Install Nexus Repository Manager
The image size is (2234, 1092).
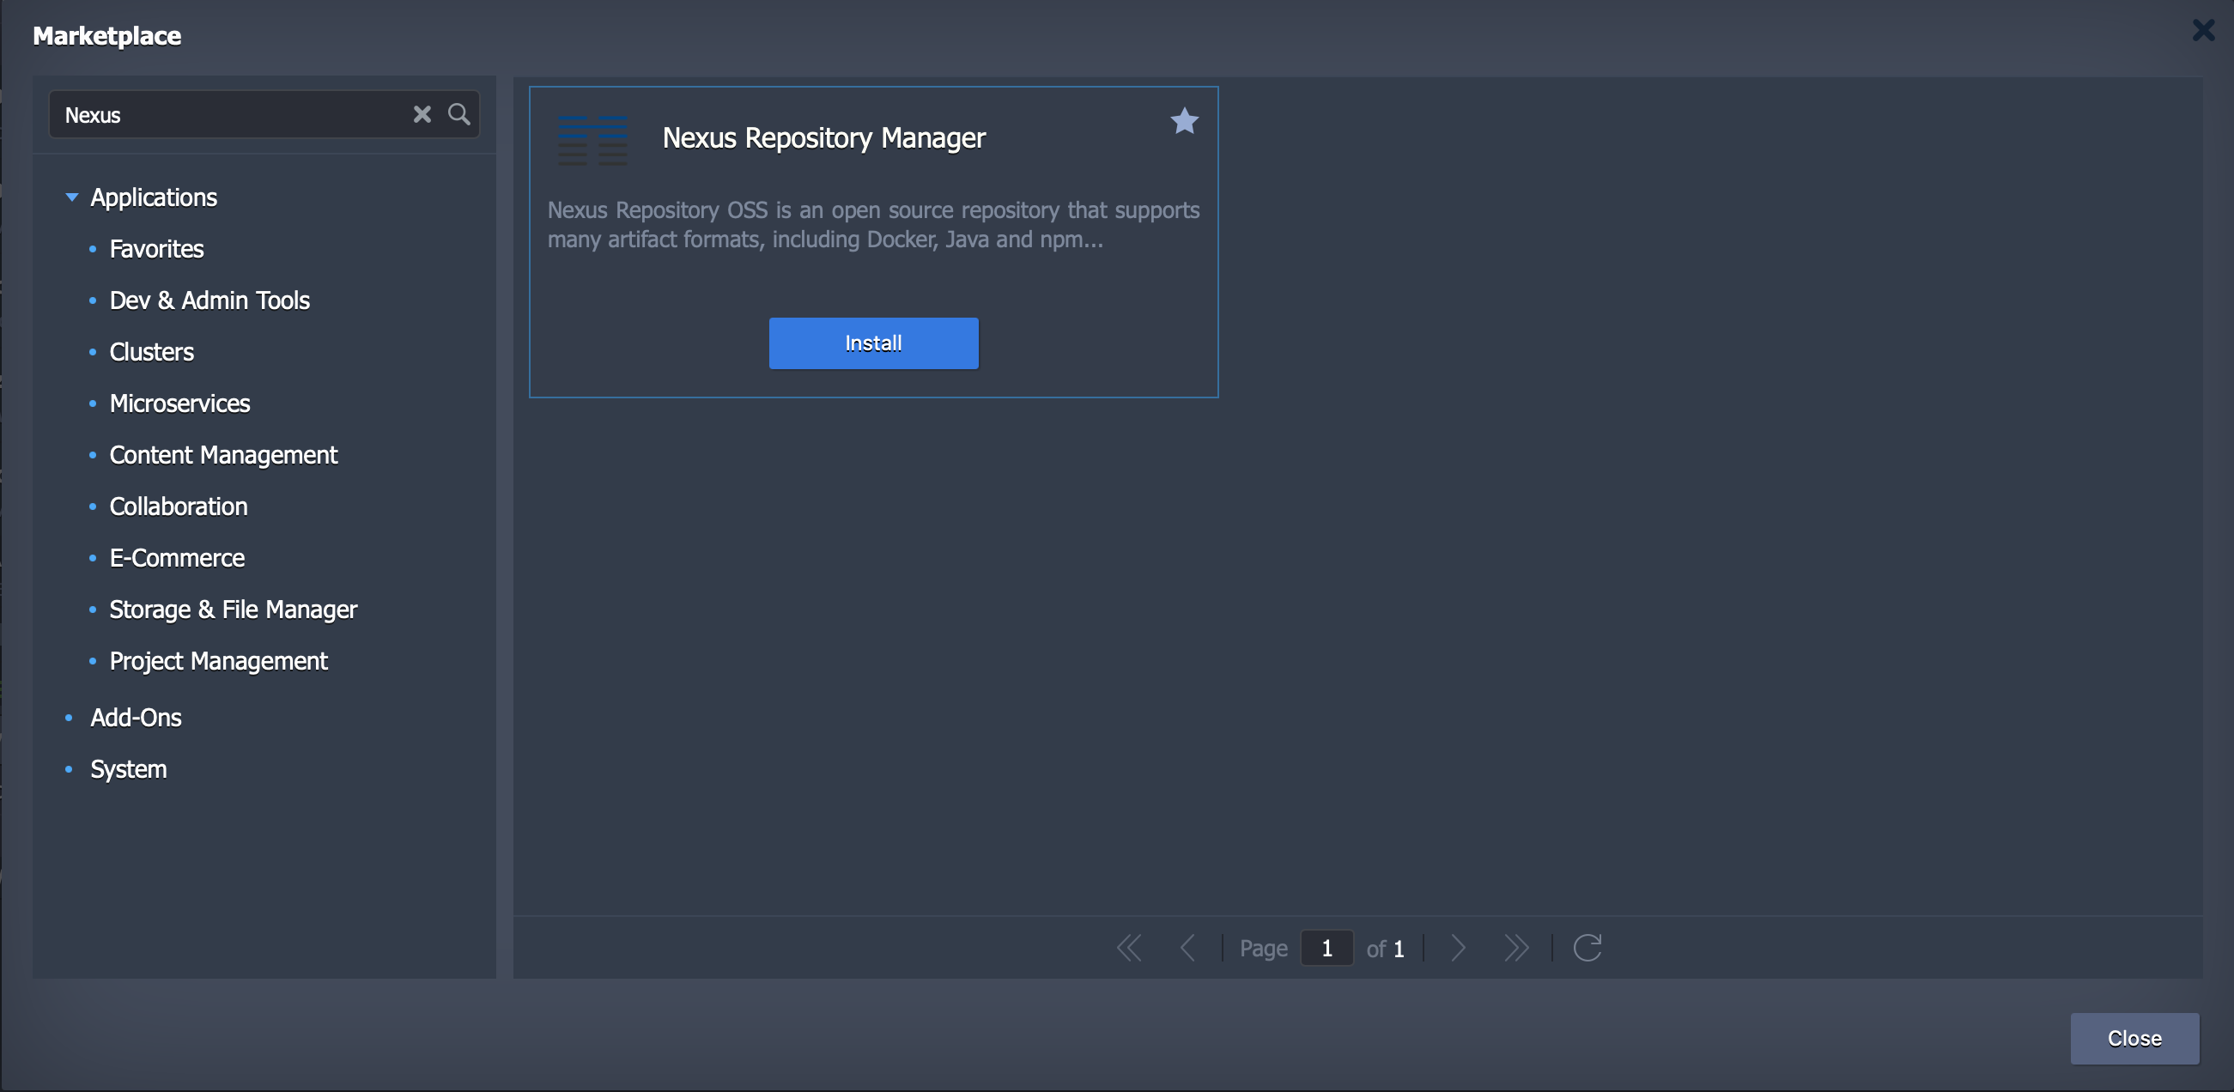point(873,343)
